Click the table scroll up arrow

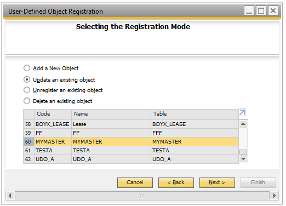tap(243, 124)
